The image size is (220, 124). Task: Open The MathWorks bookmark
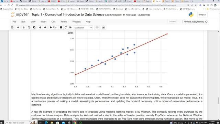click(171, 9)
